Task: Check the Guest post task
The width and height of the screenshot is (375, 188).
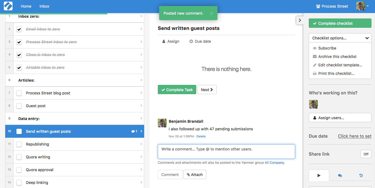Action: [x=19, y=106]
